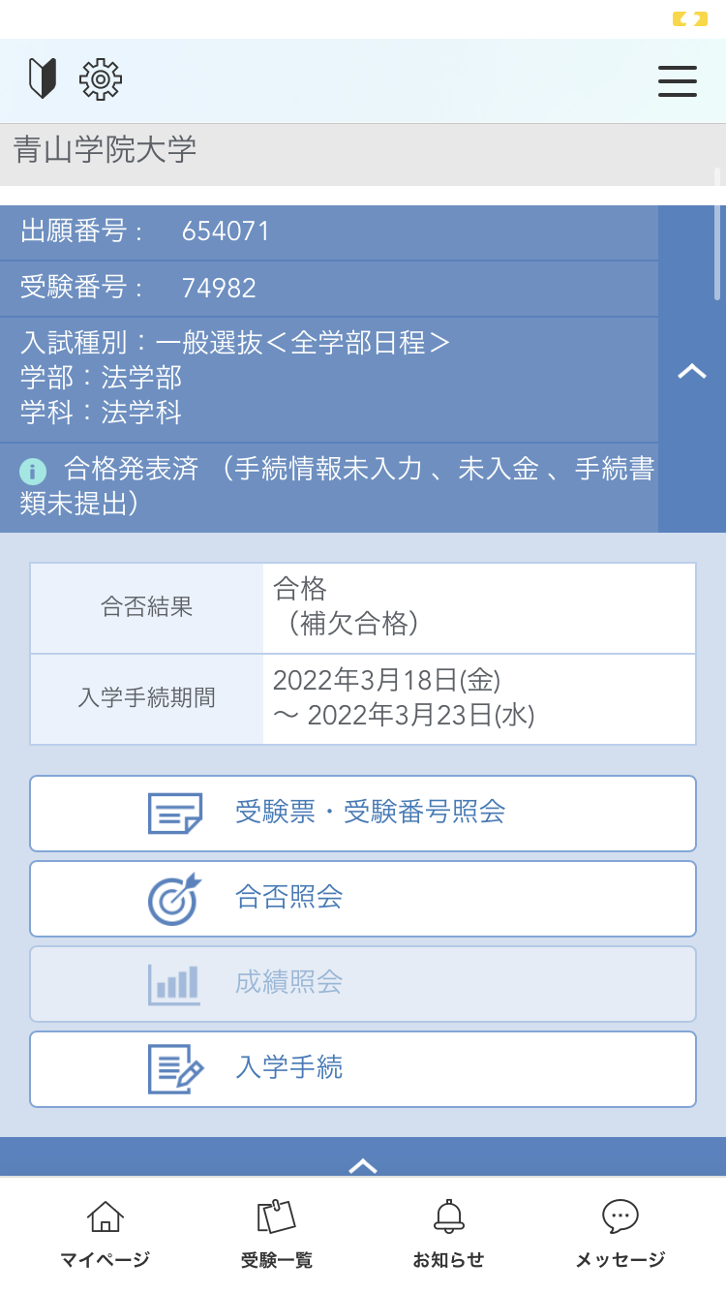The width and height of the screenshot is (726, 1292).
Task: Tap the beginner mark icon
Action: 43,79
